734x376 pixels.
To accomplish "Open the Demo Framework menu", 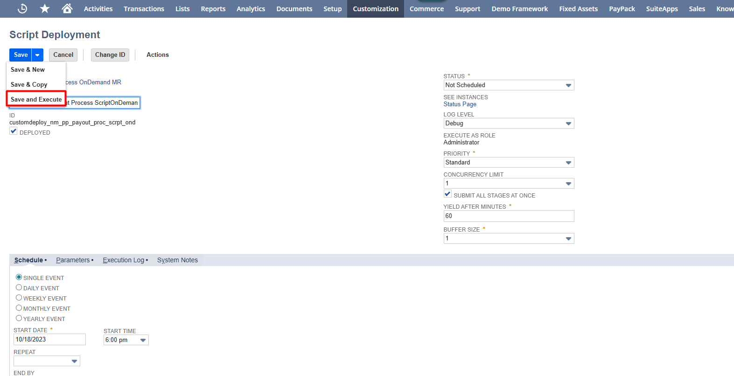I will [x=520, y=9].
